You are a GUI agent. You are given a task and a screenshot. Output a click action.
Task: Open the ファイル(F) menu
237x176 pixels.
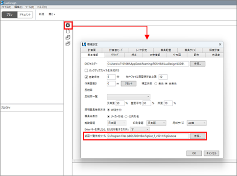6,7
